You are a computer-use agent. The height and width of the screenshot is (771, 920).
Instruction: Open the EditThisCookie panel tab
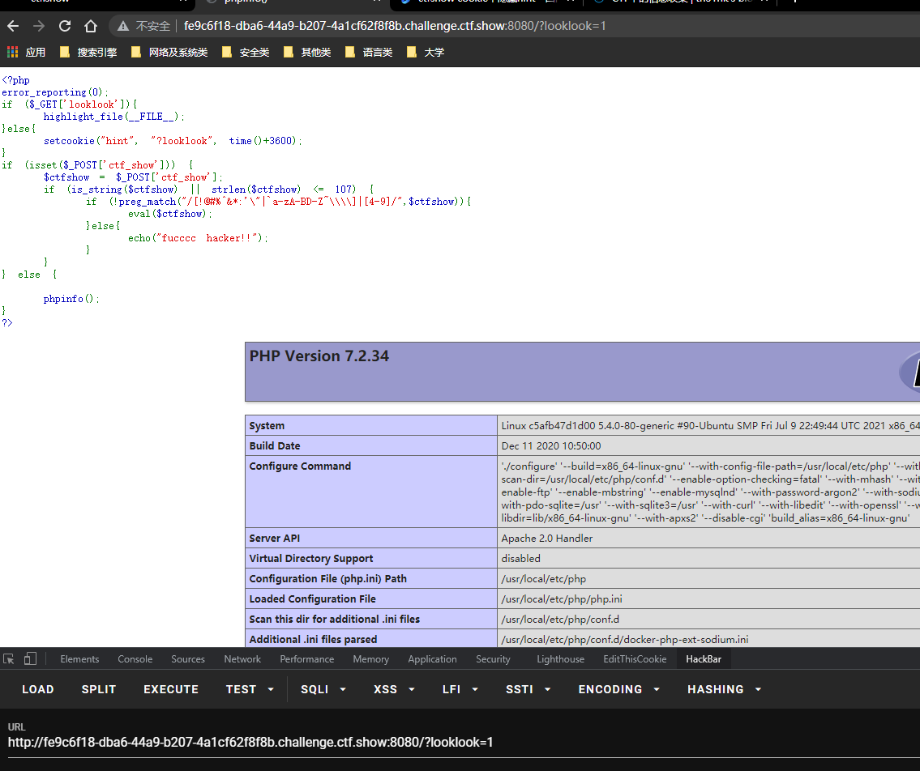click(635, 659)
